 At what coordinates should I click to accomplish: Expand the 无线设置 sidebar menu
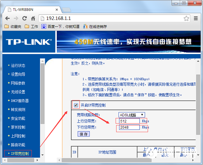pyautogui.click(x=18, y=92)
